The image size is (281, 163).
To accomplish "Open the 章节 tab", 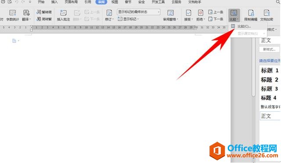I will pyautogui.click(x=128, y=2).
